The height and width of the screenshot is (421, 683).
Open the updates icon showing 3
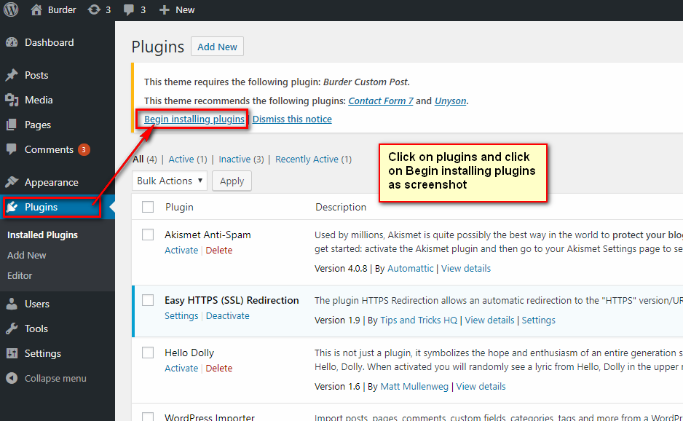coord(94,9)
